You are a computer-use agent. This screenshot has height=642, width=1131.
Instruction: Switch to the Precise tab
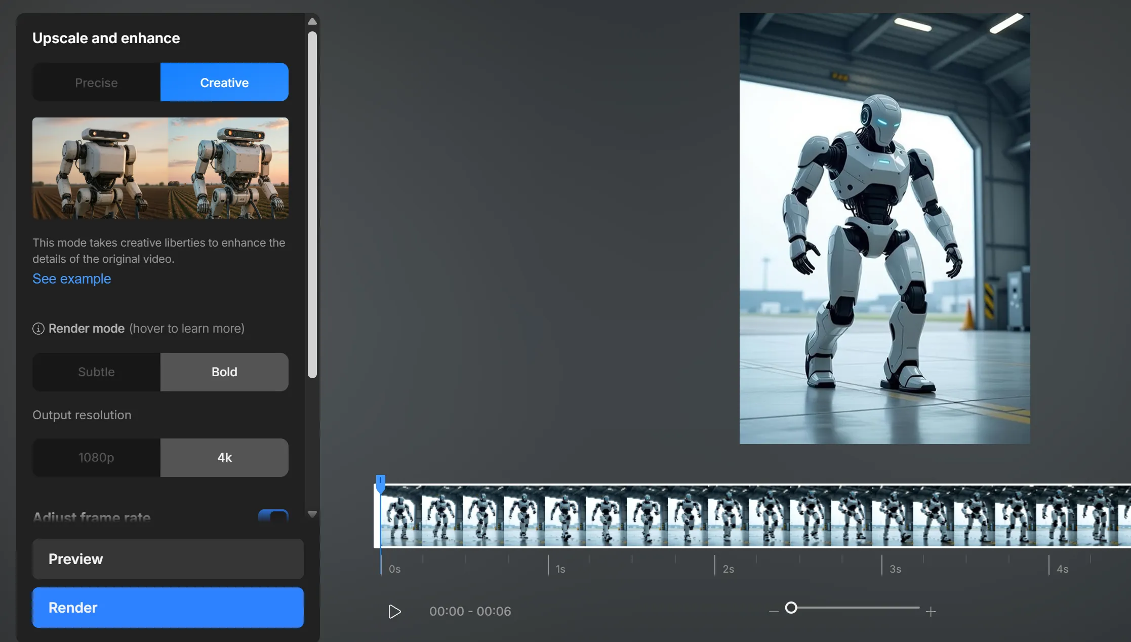point(96,83)
